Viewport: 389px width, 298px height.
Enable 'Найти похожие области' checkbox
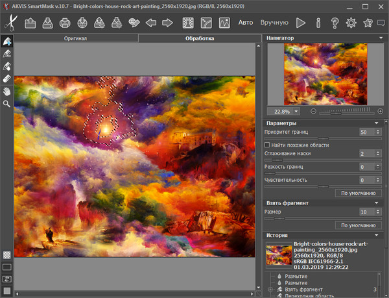(x=267, y=144)
